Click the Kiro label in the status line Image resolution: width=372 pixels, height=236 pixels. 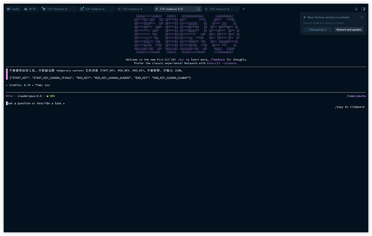click(9, 96)
